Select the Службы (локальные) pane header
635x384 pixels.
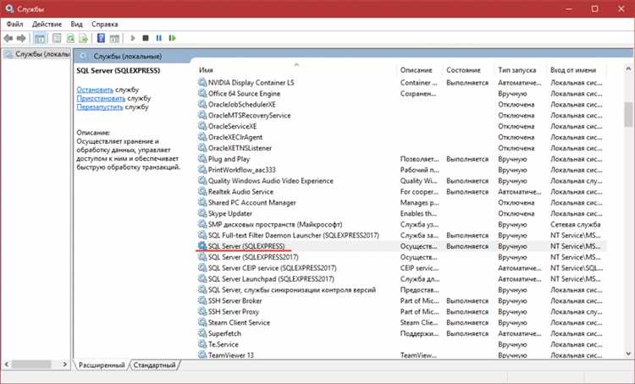pyautogui.click(x=128, y=56)
